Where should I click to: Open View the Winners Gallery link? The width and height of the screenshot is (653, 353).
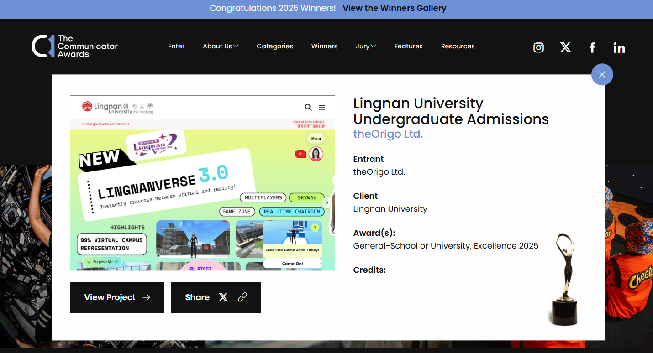[x=394, y=8]
